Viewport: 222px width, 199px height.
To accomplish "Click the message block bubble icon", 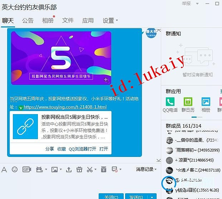I will (x=115, y=169).
